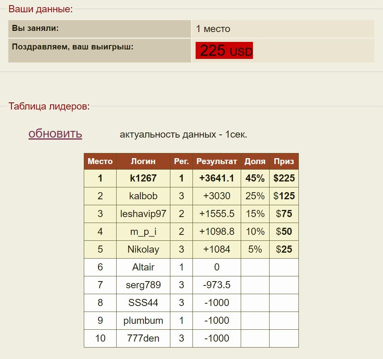Select the m_p_i login entry
Screen dimensions: 383x359
[143, 232]
